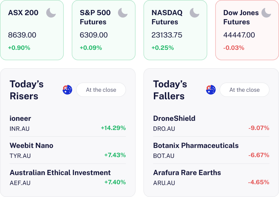Open Weebit Nano stock details
Screen dimensions: 279x197
tap(31, 146)
